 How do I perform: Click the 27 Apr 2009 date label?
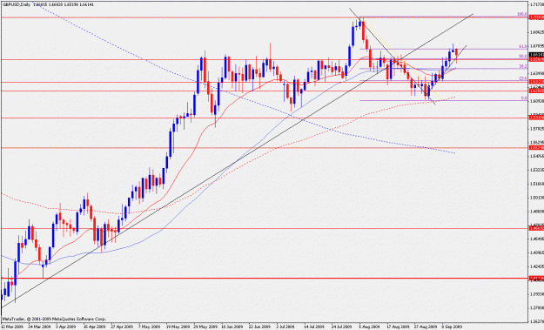click(122, 327)
